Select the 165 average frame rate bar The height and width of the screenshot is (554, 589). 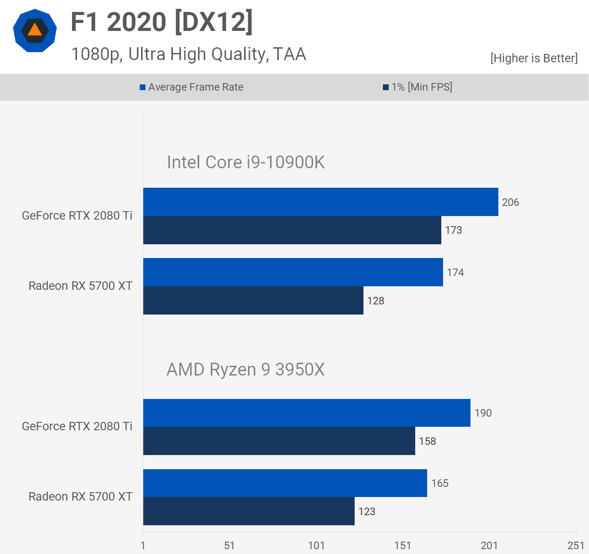tap(285, 483)
